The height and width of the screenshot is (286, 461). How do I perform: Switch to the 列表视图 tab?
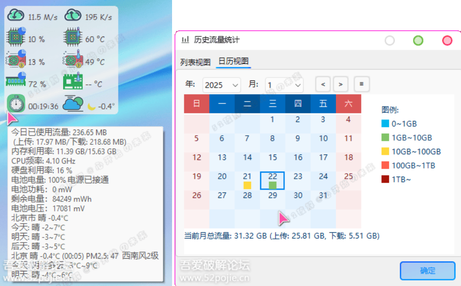195,62
